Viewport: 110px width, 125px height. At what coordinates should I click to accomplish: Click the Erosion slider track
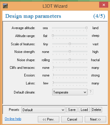pos(70,75)
